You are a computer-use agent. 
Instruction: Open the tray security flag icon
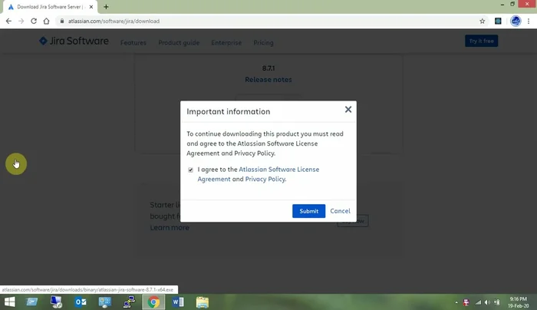466,302
